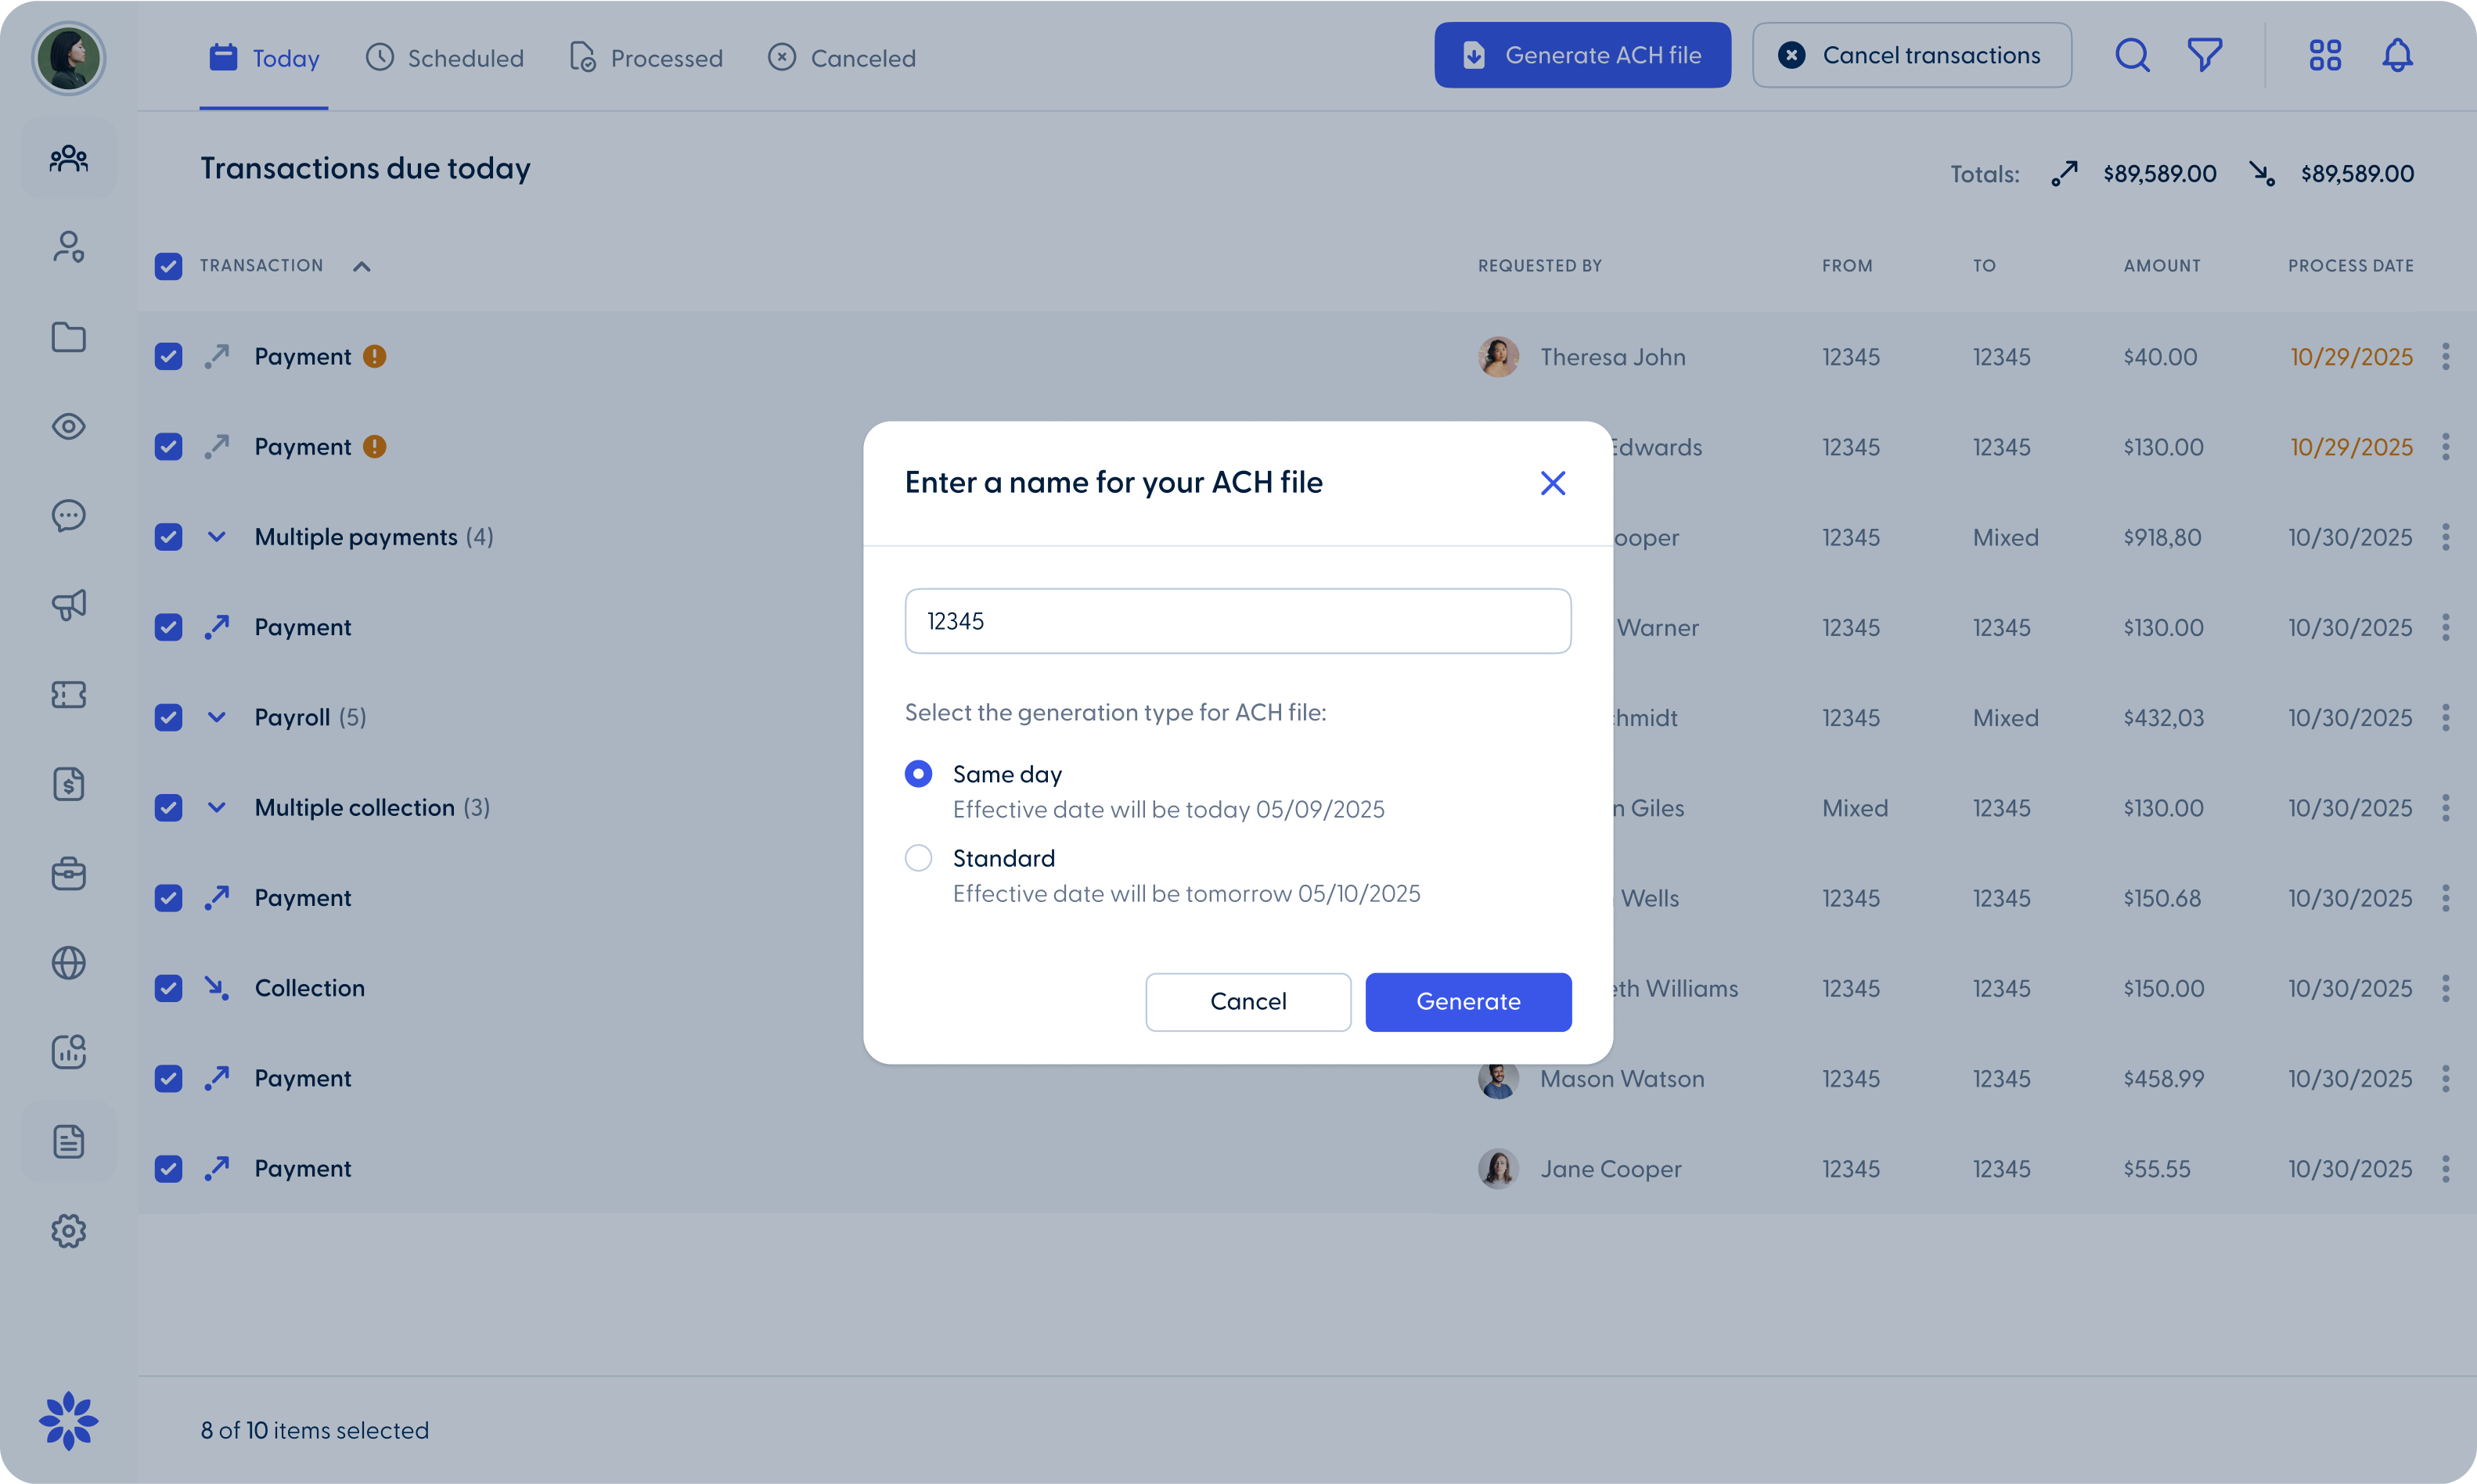Open the eye monitoring sidebar icon

click(68, 426)
